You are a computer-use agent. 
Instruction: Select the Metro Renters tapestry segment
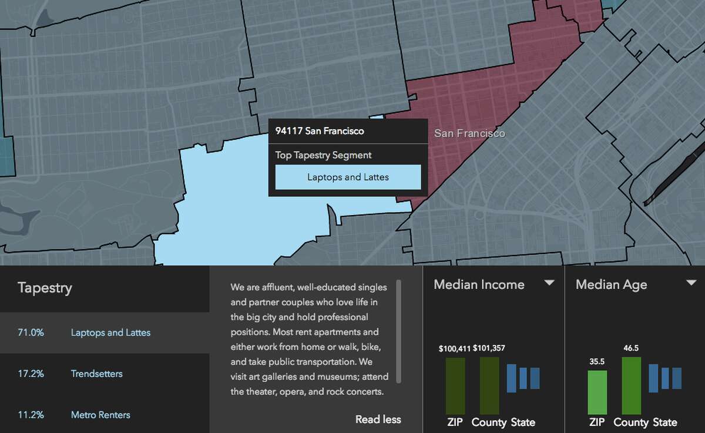point(100,414)
